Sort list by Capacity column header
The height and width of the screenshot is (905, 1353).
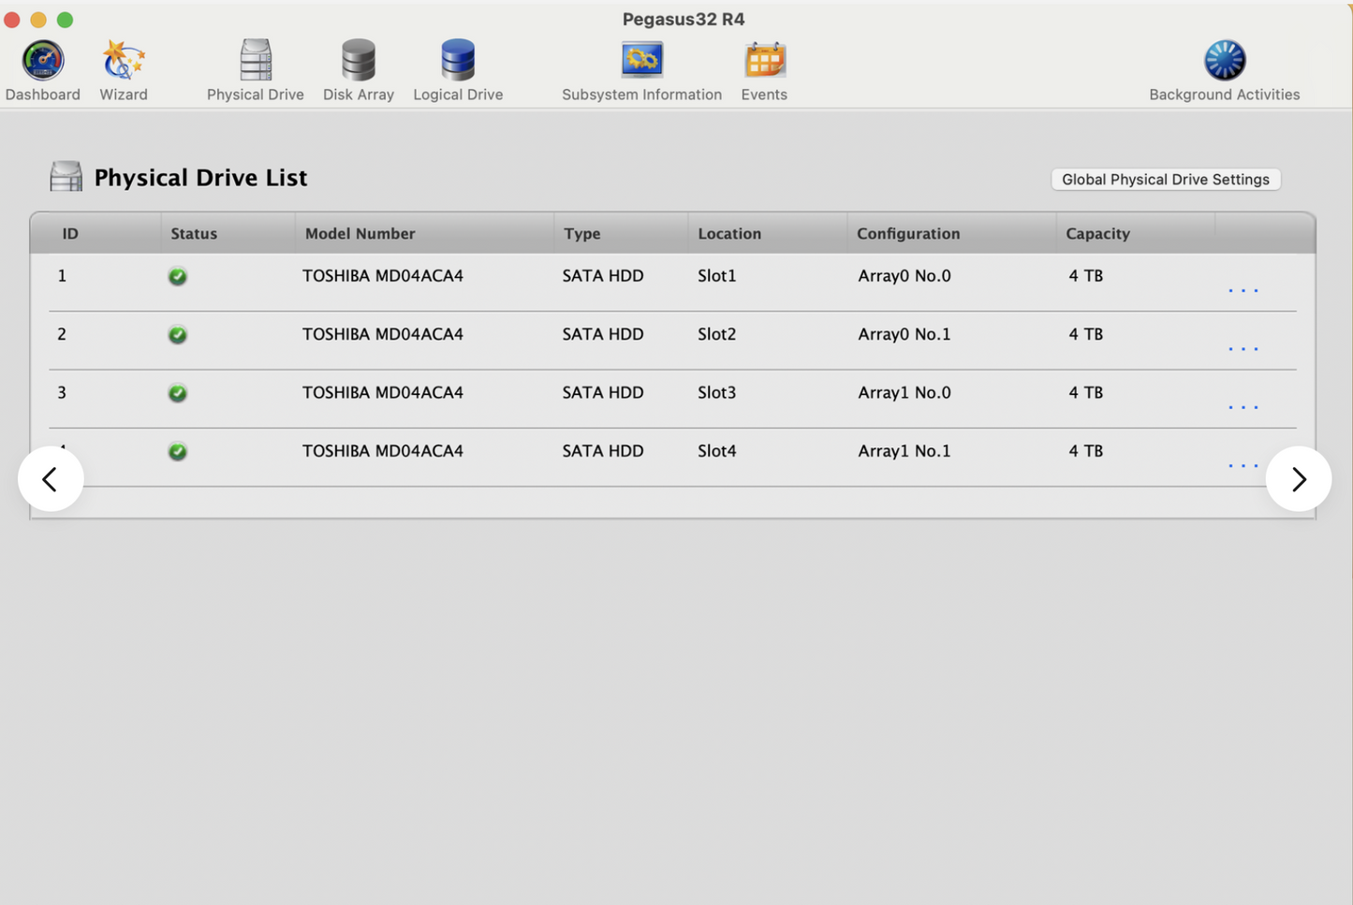pyautogui.click(x=1097, y=234)
